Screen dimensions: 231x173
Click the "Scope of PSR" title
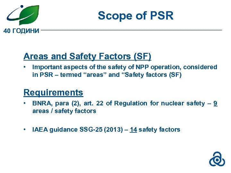coord(135,16)
